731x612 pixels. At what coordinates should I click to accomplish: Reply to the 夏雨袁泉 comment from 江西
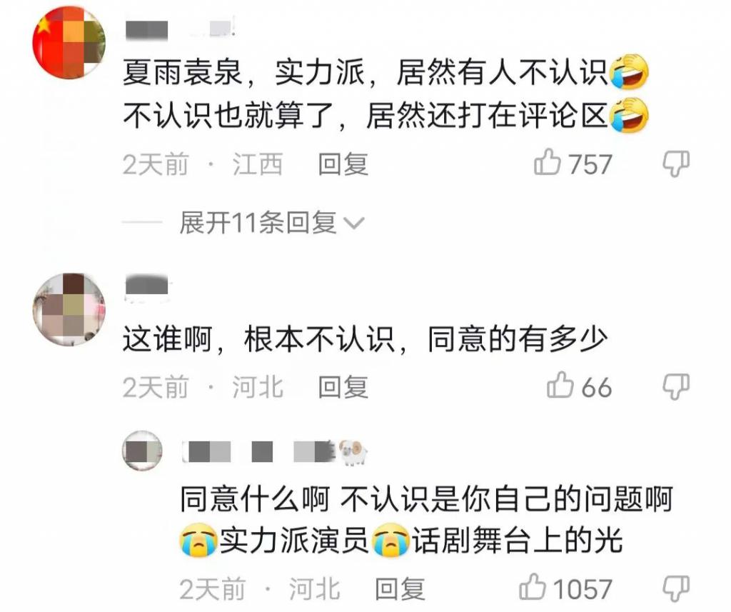[x=343, y=164]
